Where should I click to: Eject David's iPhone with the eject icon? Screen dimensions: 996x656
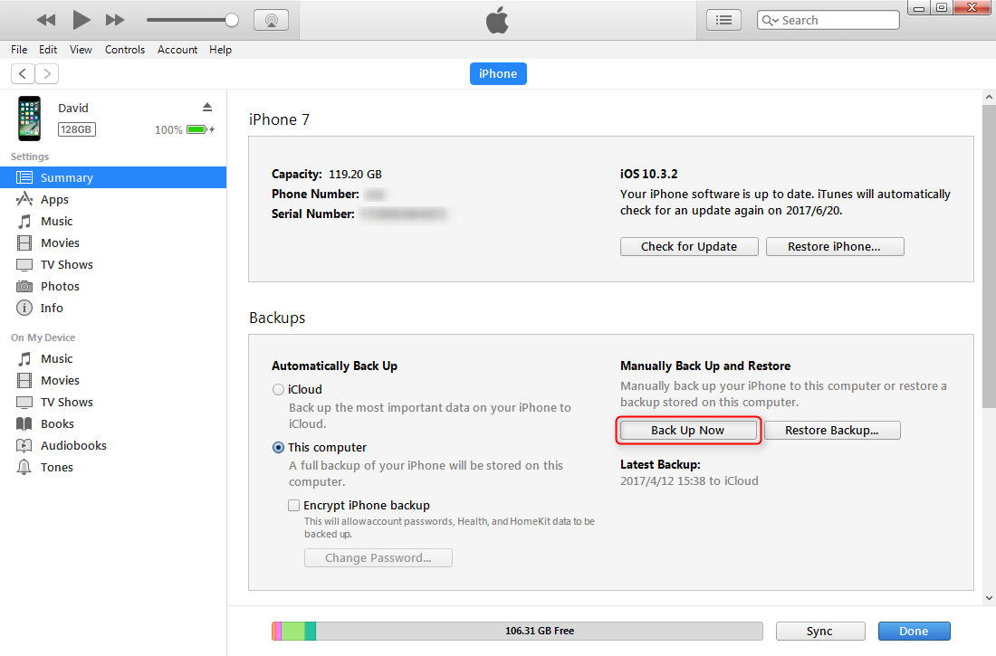point(207,107)
